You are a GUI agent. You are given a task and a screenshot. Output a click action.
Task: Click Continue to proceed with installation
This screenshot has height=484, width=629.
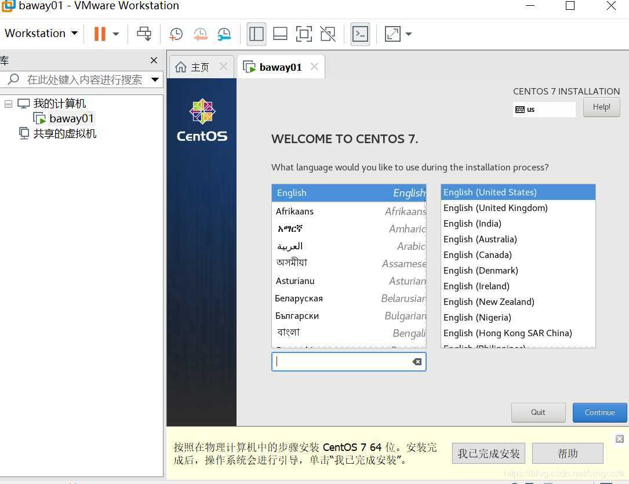[599, 412]
